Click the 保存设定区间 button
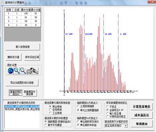 pyautogui.click(x=32, y=57)
